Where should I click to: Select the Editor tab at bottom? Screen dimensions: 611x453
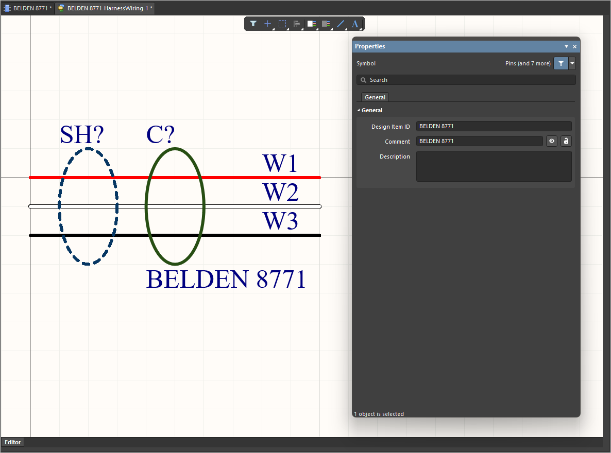[12, 442]
